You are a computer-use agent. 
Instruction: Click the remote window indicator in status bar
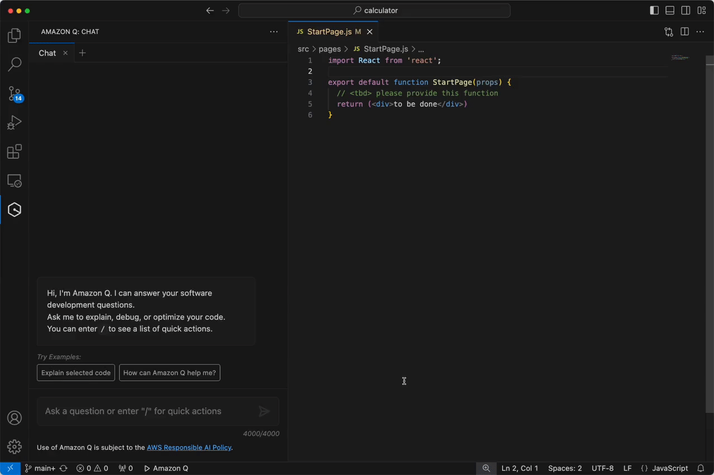10,468
